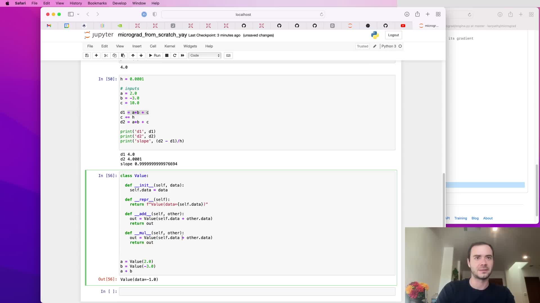Restart the kernel with circular arrow icon
Image resolution: width=540 pixels, height=303 pixels.
(x=175, y=56)
